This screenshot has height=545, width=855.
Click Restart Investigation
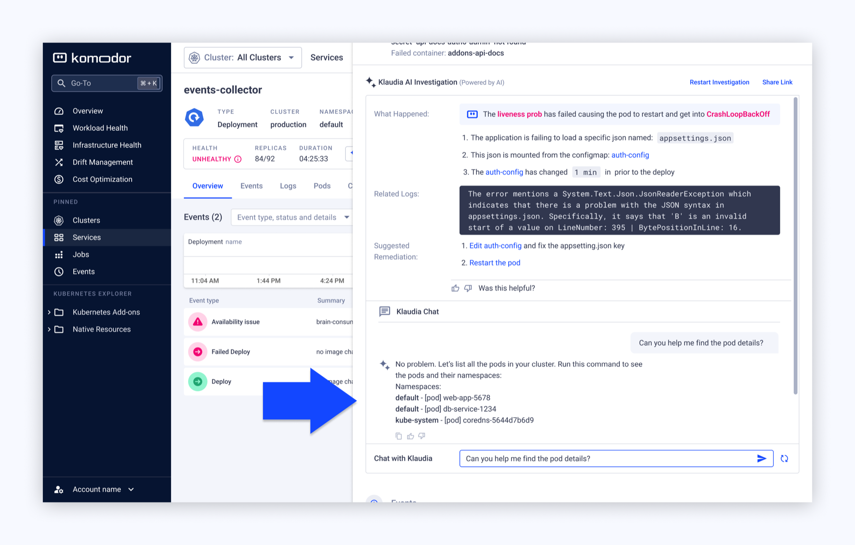(719, 82)
